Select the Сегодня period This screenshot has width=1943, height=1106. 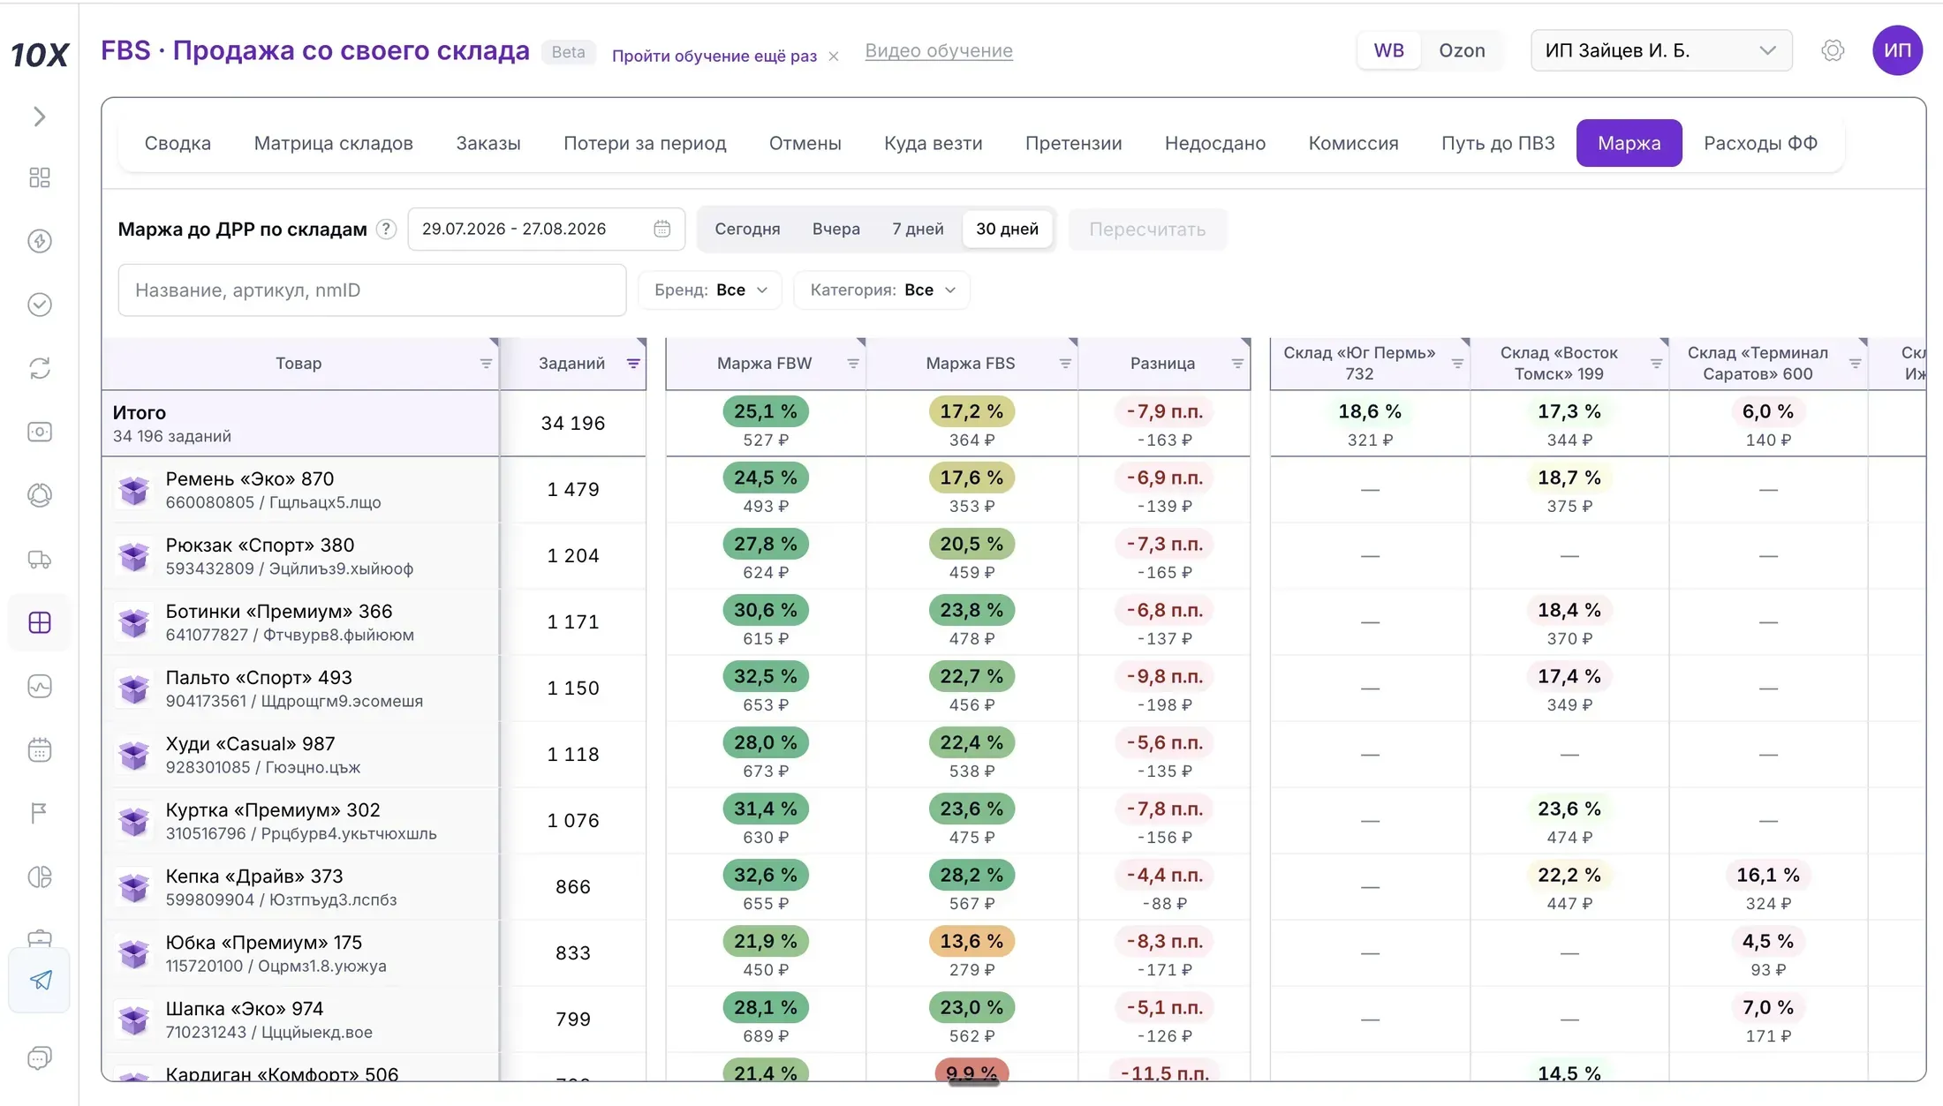pos(747,229)
